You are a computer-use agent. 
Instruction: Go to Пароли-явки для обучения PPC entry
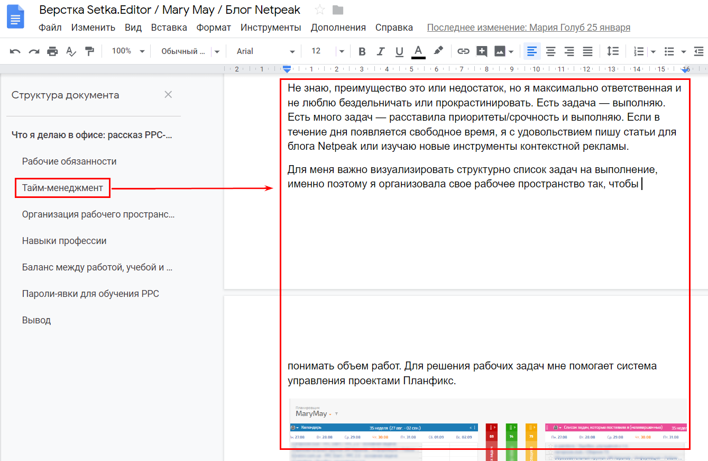[90, 294]
